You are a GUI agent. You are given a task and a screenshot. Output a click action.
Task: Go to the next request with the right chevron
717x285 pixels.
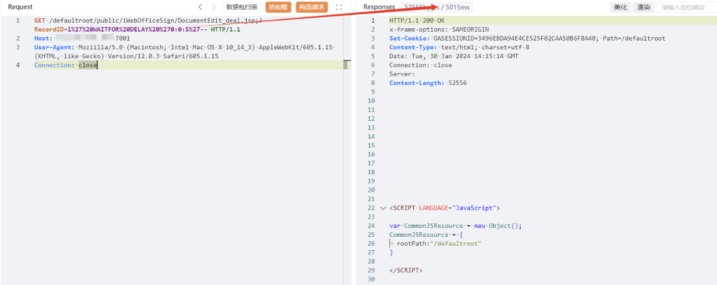[x=214, y=7]
